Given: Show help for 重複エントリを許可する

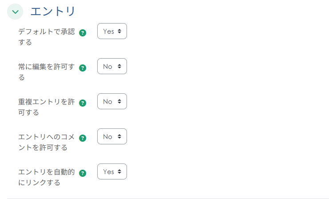Looking at the screenshot, I should tap(82, 103).
